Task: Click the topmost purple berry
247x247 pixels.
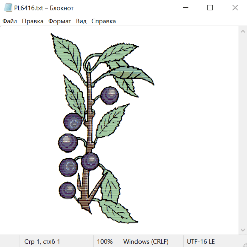Action: 110,96
